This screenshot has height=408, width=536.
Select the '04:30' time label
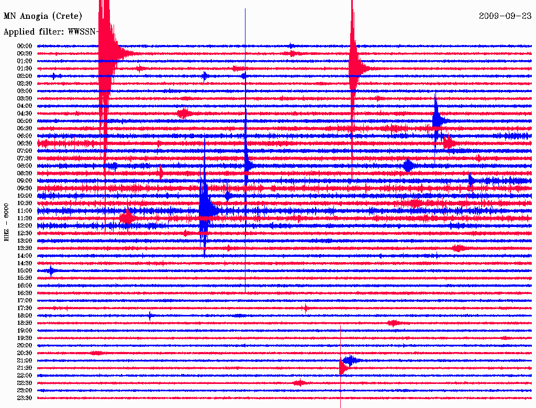coord(25,114)
